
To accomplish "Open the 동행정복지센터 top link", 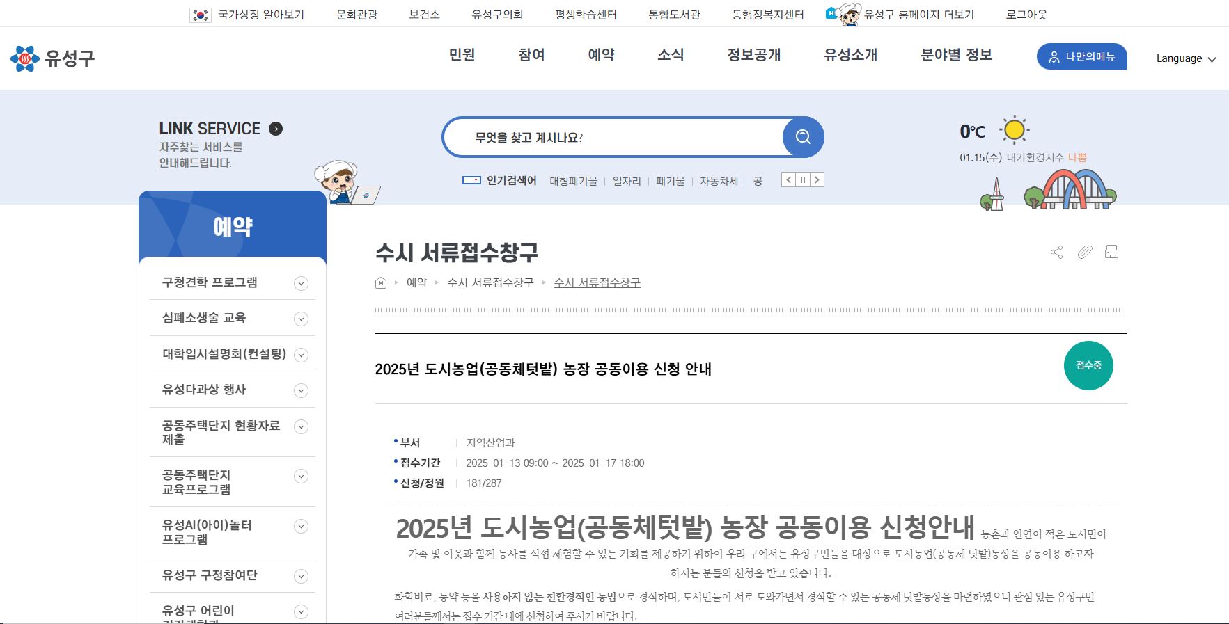I will (767, 15).
